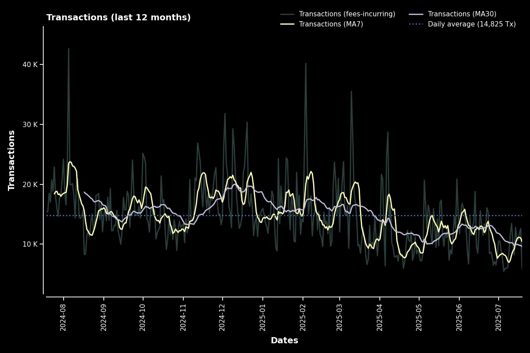This screenshot has width=530, height=353.
Task: Click the lavender MA30 legend line swatch
Action: [416, 14]
